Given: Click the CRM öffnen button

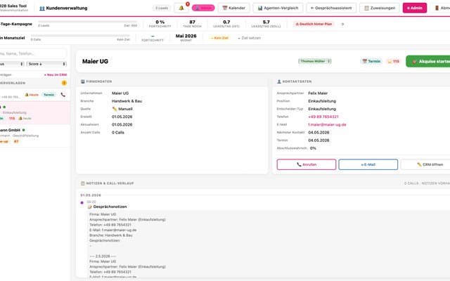Looking at the screenshot, I should pyautogui.click(x=425, y=164).
